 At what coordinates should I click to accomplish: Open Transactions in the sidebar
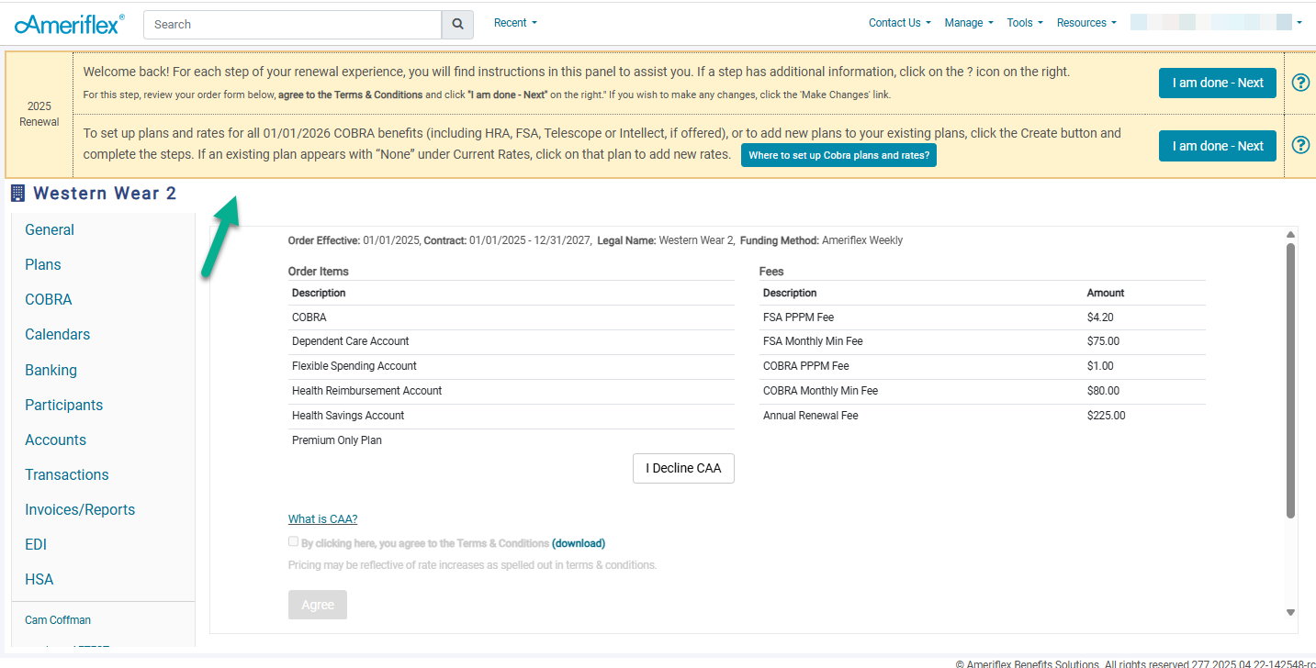[x=67, y=475]
